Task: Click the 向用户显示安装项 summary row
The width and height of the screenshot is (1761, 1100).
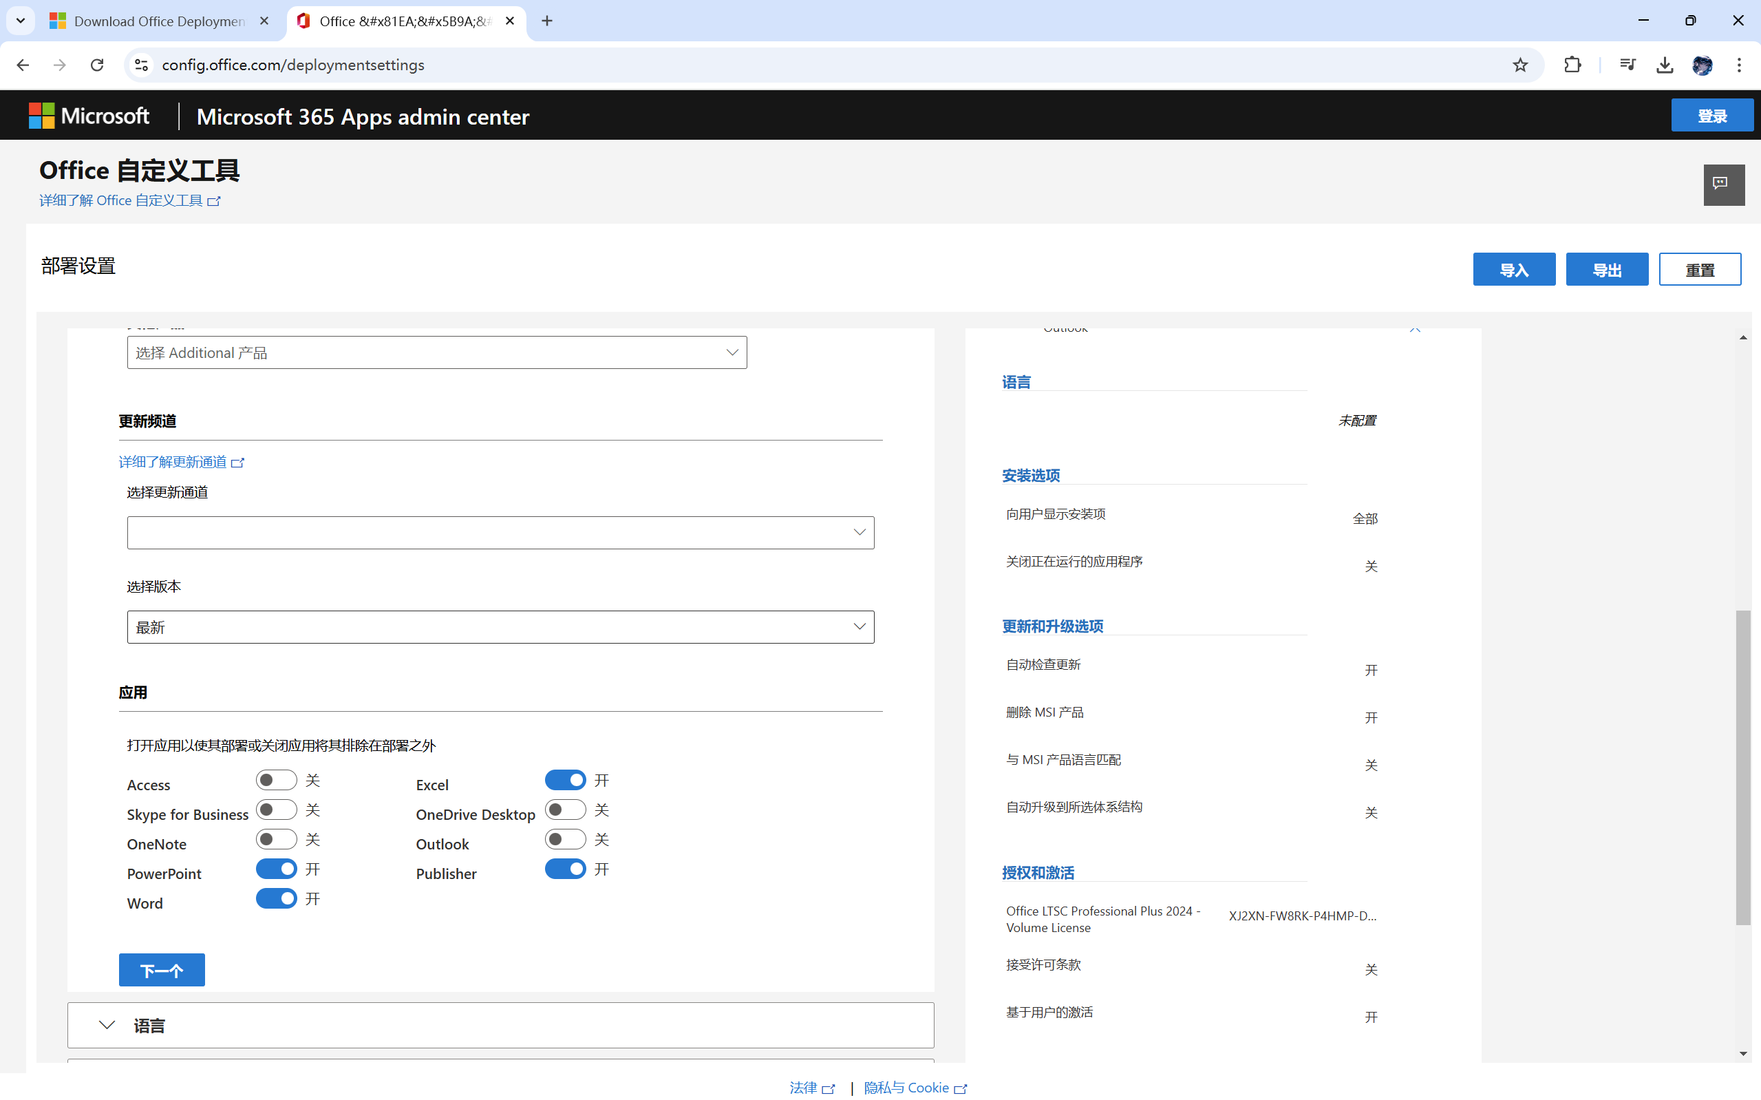Action: 1191,516
